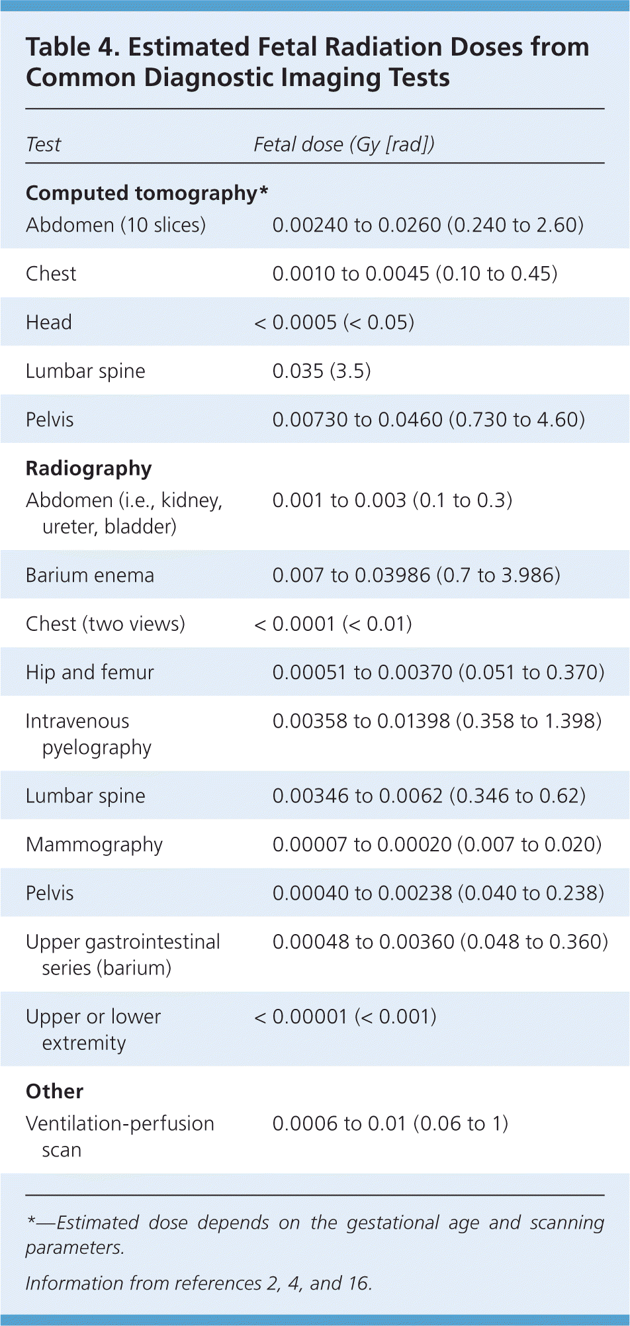Click the 'Abdomen (10 slices)' row label
This screenshot has width=630, height=1326.
click(x=116, y=225)
